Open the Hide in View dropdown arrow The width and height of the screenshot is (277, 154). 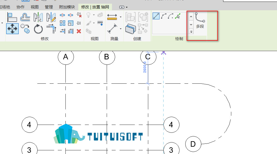[94, 15]
